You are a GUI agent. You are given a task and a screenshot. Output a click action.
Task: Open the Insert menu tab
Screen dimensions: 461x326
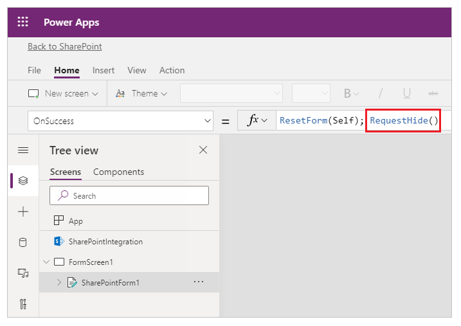click(x=104, y=70)
